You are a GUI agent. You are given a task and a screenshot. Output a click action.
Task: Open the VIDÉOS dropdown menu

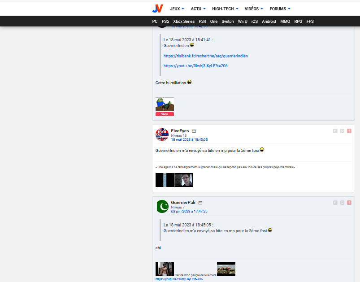coord(254,9)
